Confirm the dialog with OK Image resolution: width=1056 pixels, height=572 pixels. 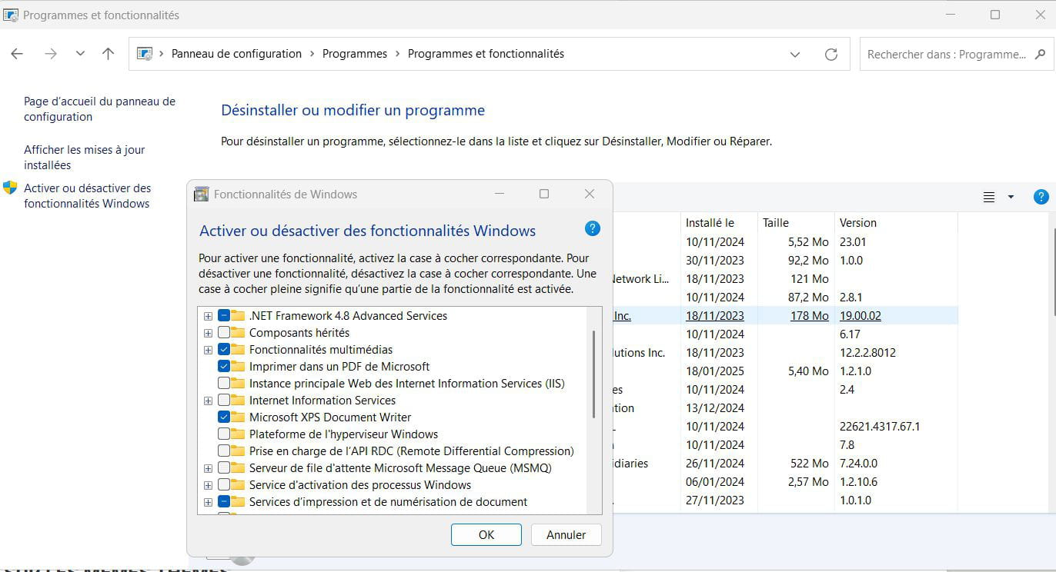coord(486,535)
